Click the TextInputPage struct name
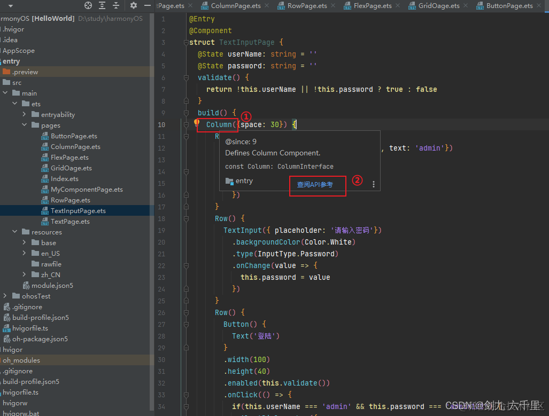This screenshot has width=549, height=416. (247, 42)
